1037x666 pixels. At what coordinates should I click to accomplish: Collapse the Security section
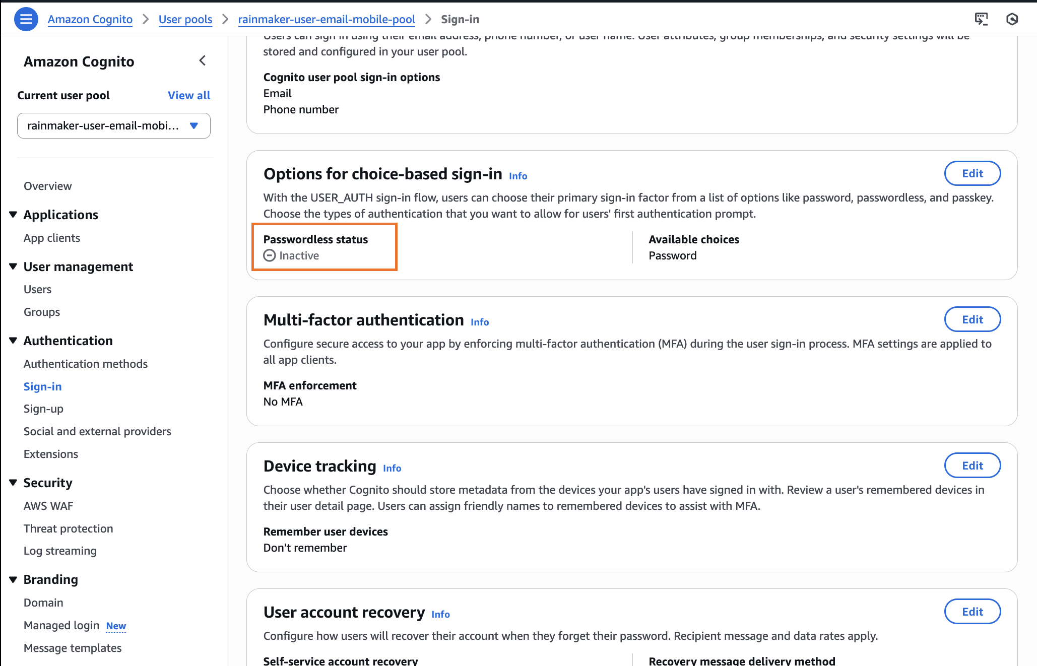coord(13,482)
